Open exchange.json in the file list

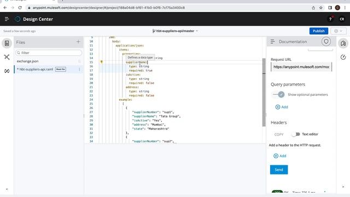pos(27,61)
